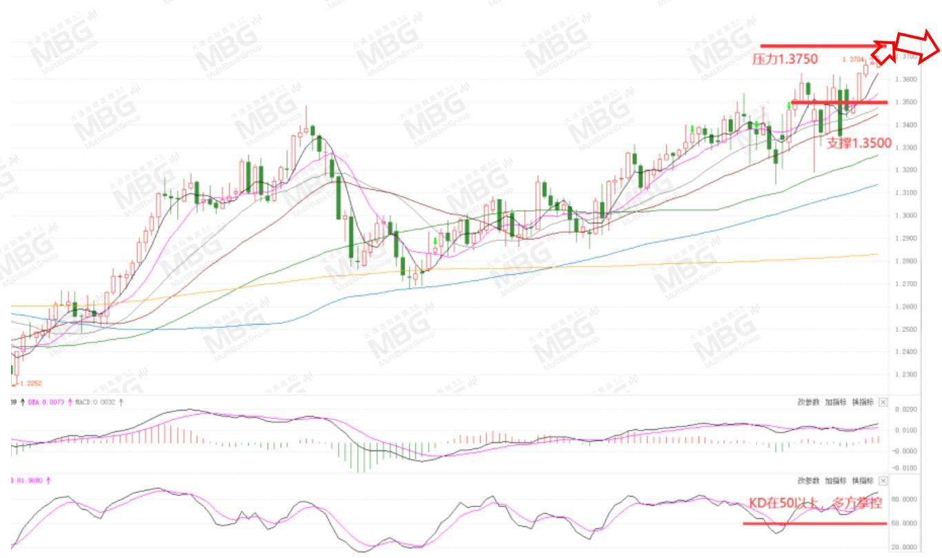Click 换指标 in the MACD panel
942x558 pixels.
(862, 402)
